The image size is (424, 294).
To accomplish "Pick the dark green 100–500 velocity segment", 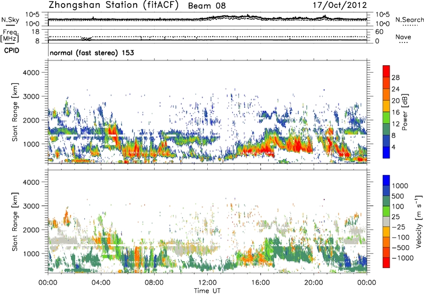I will click(386, 201).
